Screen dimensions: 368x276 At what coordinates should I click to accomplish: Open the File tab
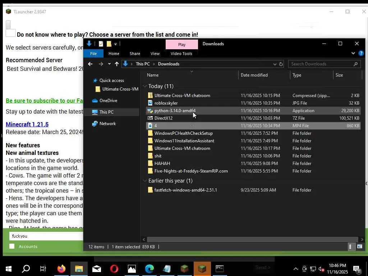[93, 54]
